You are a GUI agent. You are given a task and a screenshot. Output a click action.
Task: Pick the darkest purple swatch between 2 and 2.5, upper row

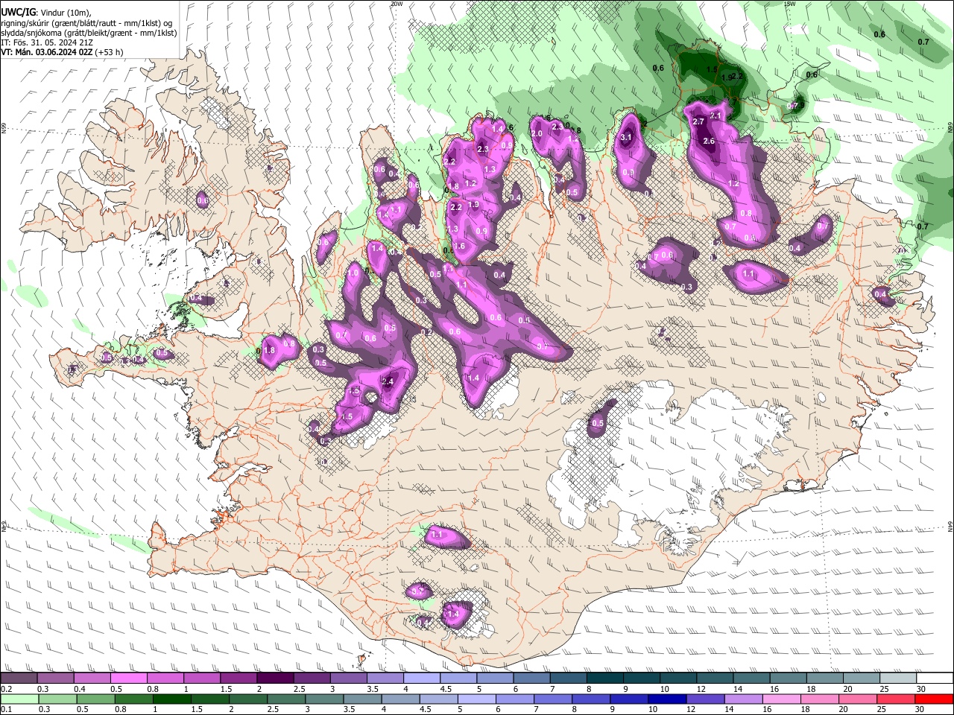[x=275, y=679]
